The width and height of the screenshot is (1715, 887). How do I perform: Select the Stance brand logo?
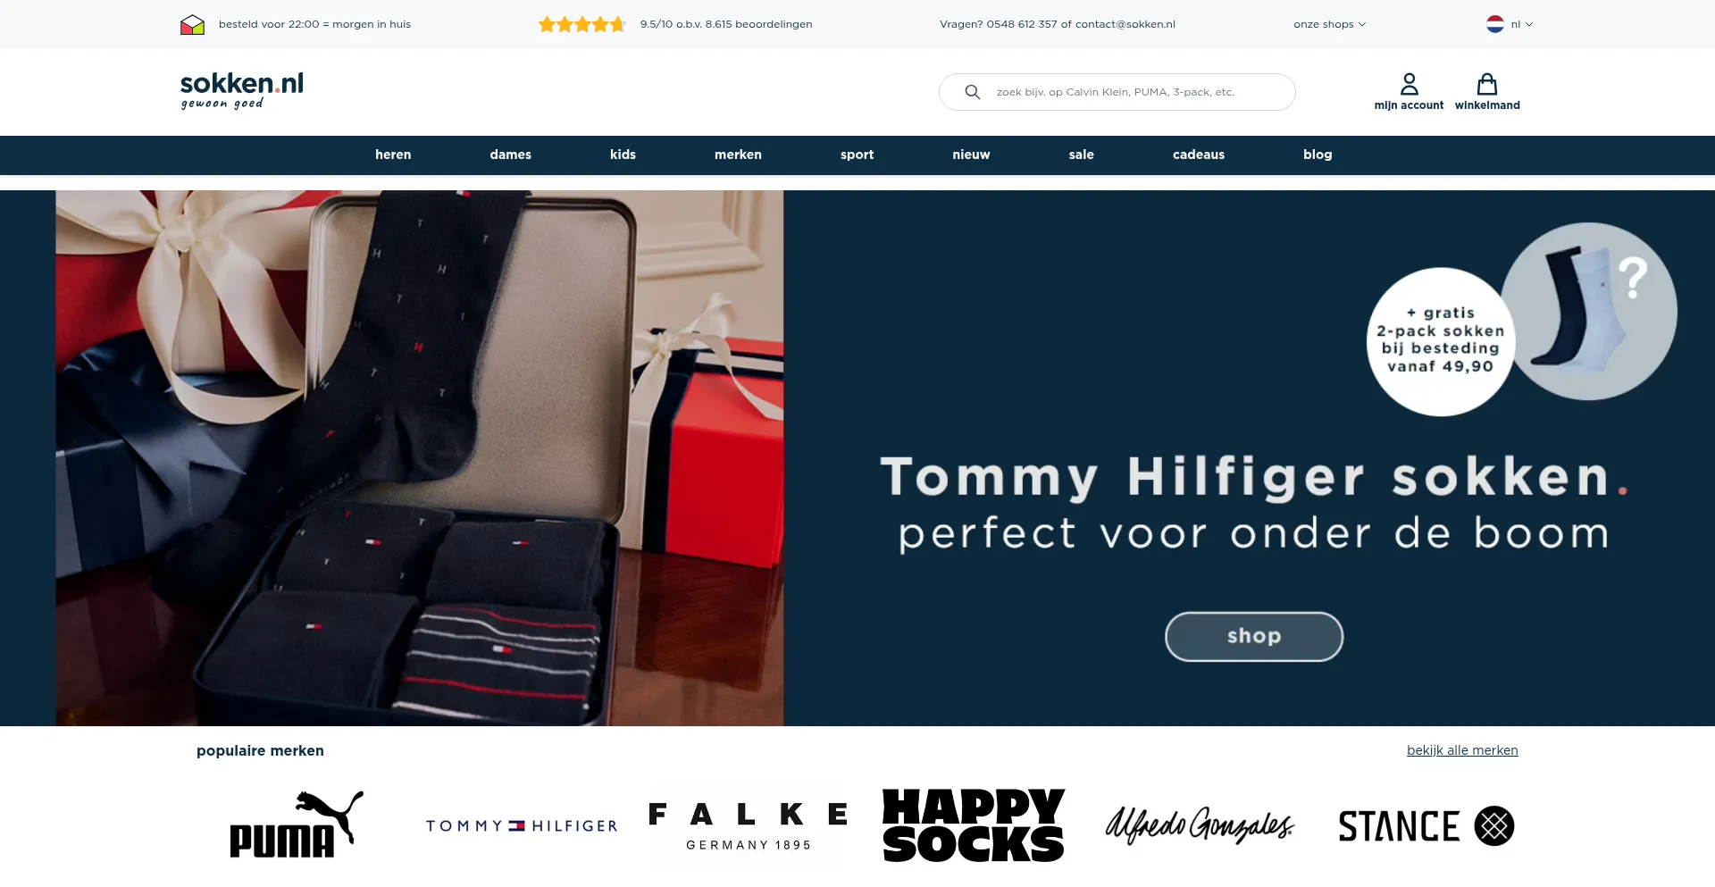pos(1426,825)
